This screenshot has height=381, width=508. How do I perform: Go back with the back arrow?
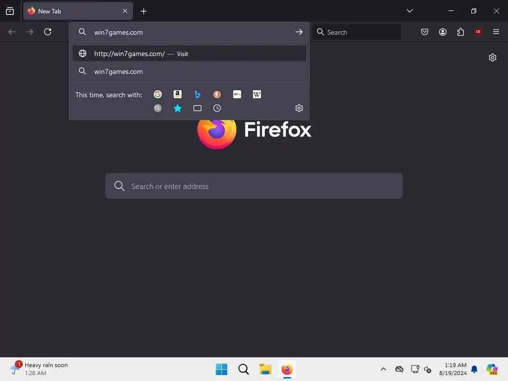[x=12, y=32]
